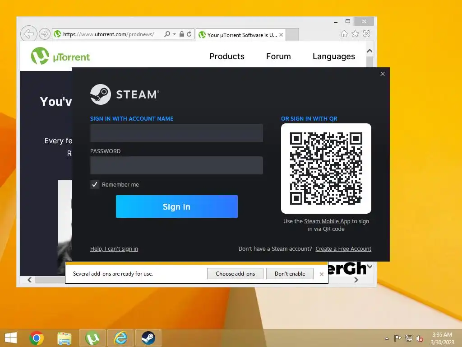Click 'Create a Free Account' link
Screen dimensions: 462x347
(x=343, y=249)
